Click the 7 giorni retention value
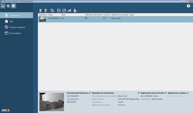 coord(121,102)
